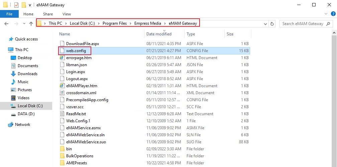337x167 pixels.
Task: Open the Customize Quick Access Toolbar dropdown
Action: coord(30,5)
